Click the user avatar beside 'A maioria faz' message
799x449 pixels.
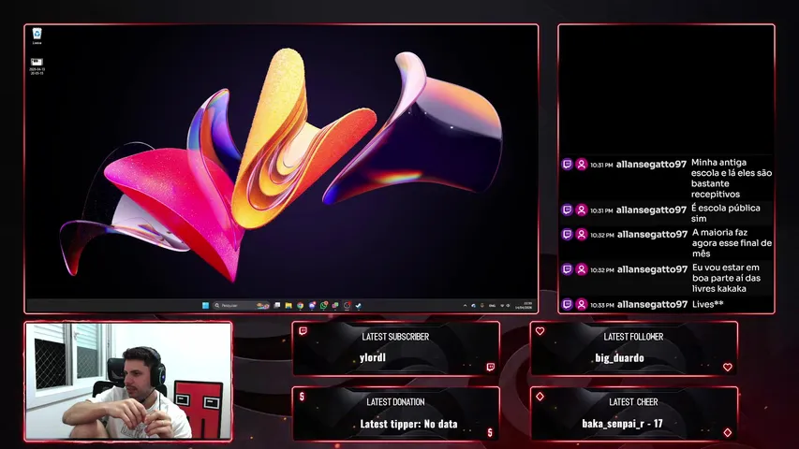coord(581,234)
